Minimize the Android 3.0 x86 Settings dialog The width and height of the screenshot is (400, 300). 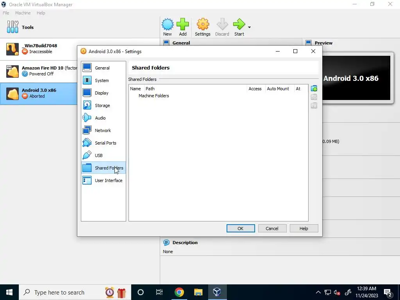(x=278, y=51)
